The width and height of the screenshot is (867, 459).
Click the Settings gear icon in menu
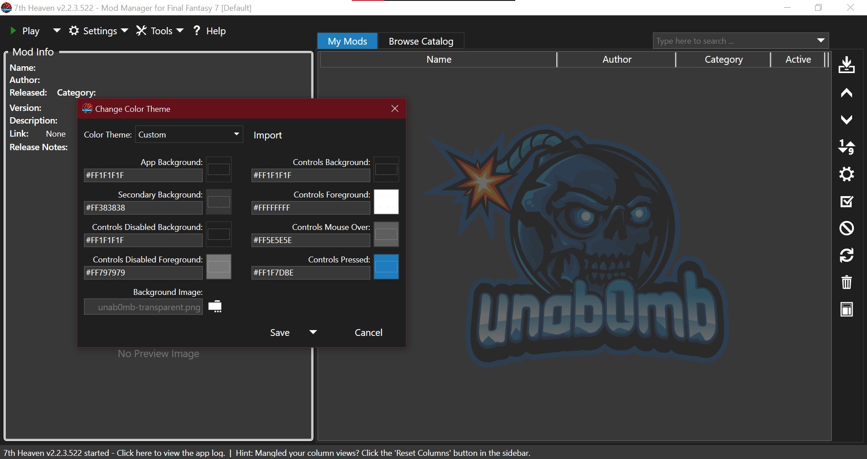74,31
